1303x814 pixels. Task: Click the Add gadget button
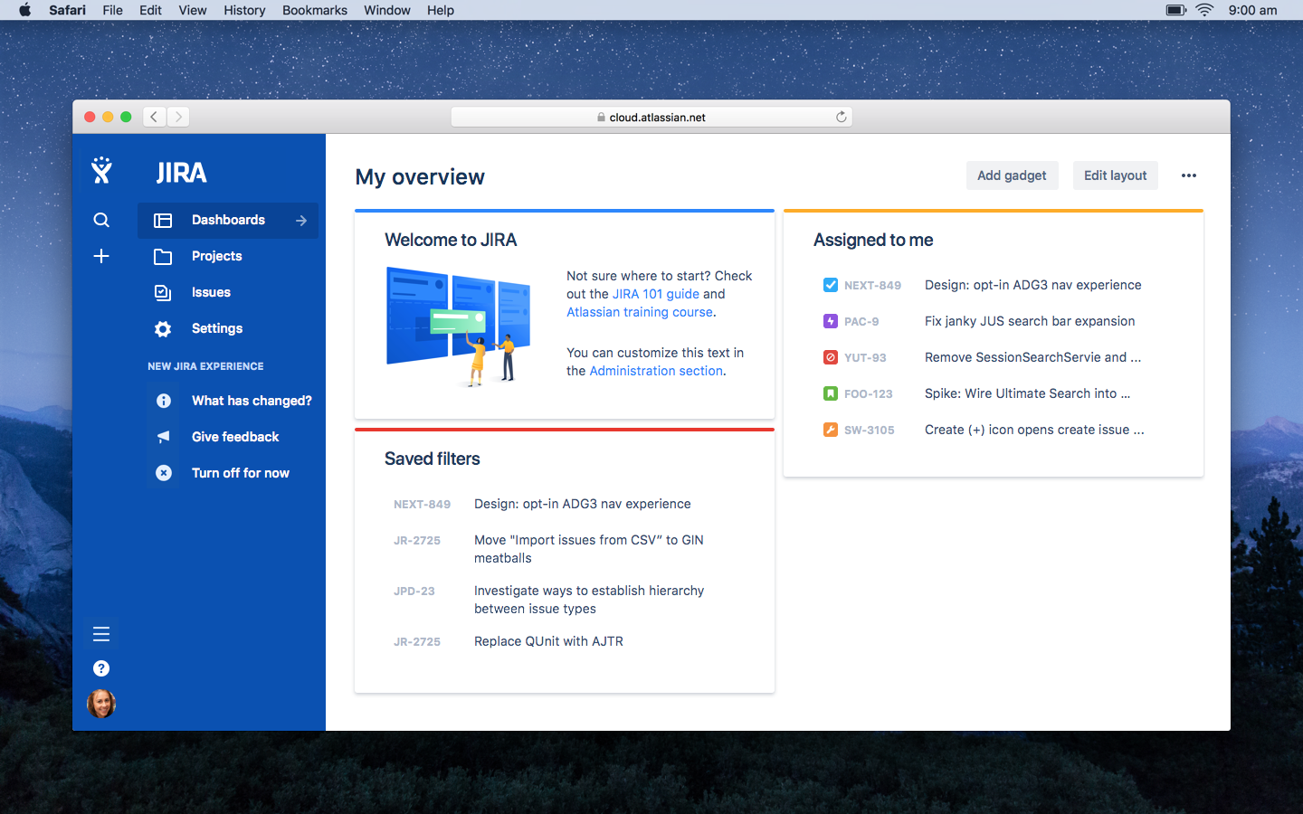click(x=1012, y=175)
